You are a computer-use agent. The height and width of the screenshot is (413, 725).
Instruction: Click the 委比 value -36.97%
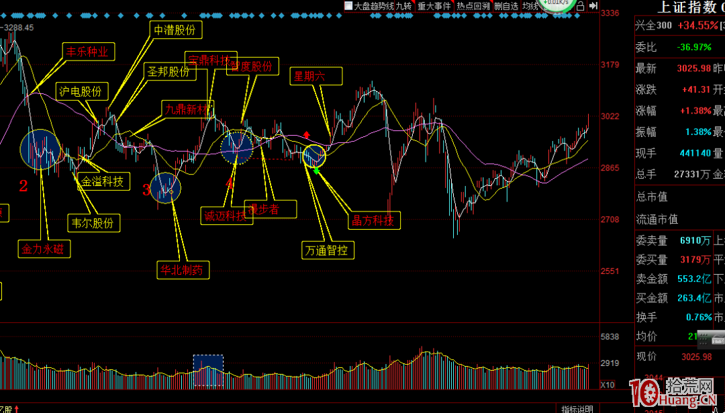693,47
